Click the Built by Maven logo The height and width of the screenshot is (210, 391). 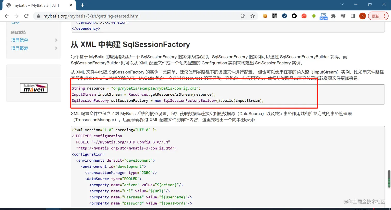coord(34,88)
